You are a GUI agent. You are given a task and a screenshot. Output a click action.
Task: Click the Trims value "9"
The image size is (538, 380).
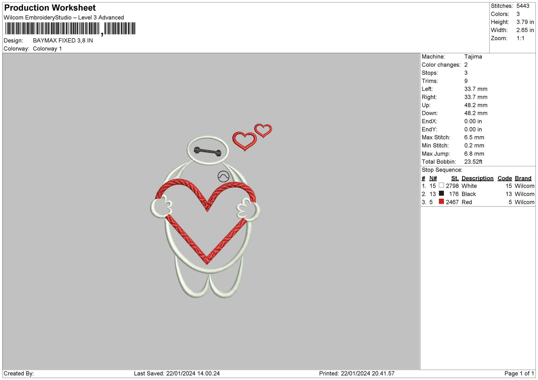click(x=466, y=81)
